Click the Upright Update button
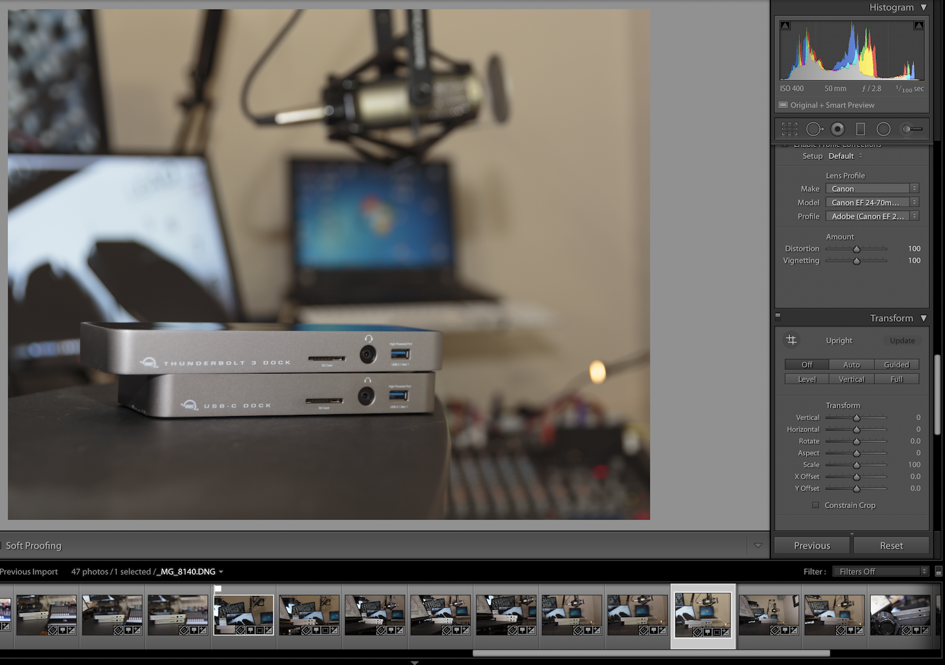Image resolution: width=945 pixels, height=665 pixels. [x=902, y=341]
